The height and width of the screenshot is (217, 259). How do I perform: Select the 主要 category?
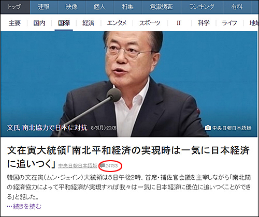[15, 23]
